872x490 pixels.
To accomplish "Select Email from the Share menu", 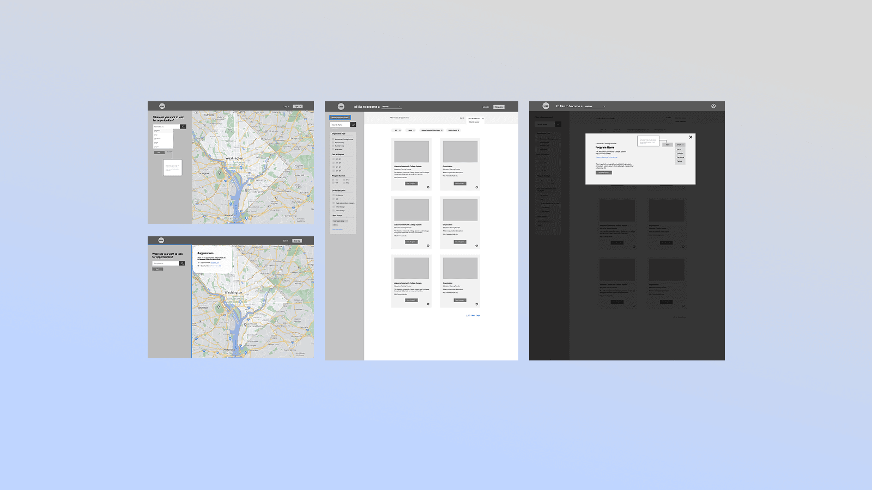I will 679,150.
